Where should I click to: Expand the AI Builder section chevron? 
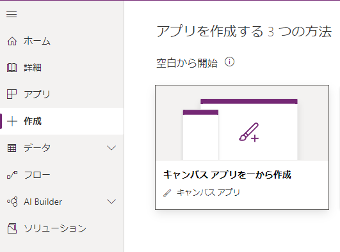(x=111, y=202)
